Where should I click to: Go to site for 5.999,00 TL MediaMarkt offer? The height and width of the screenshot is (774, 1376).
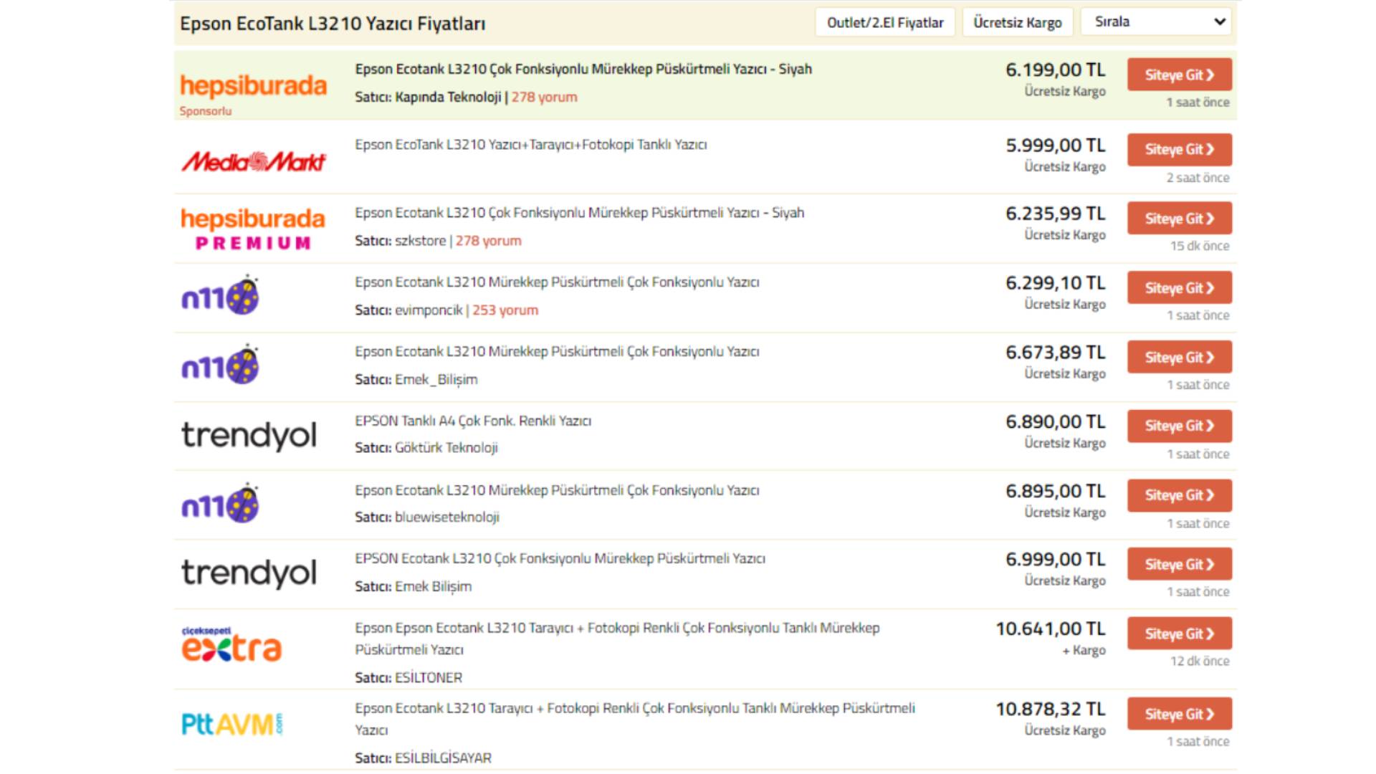click(x=1180, y=150)
